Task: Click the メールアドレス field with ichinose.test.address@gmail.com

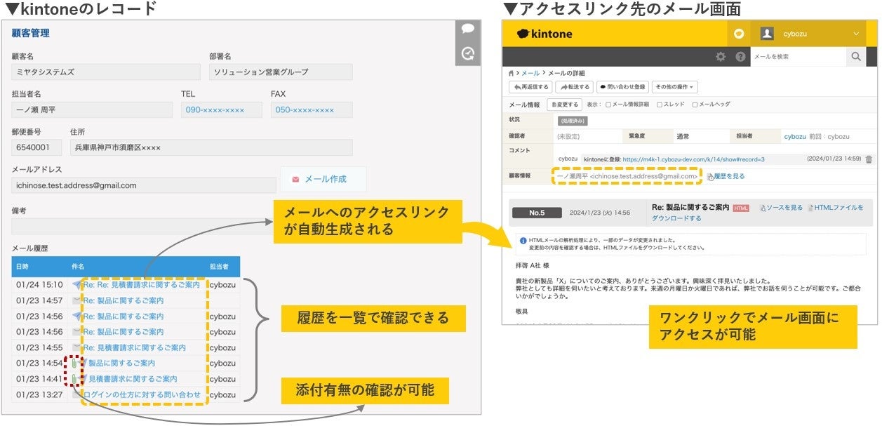Action: [x=144, y=185]
